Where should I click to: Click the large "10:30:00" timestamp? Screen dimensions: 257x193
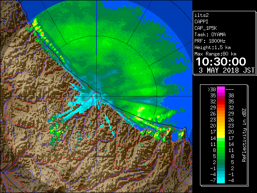(221, 62)
